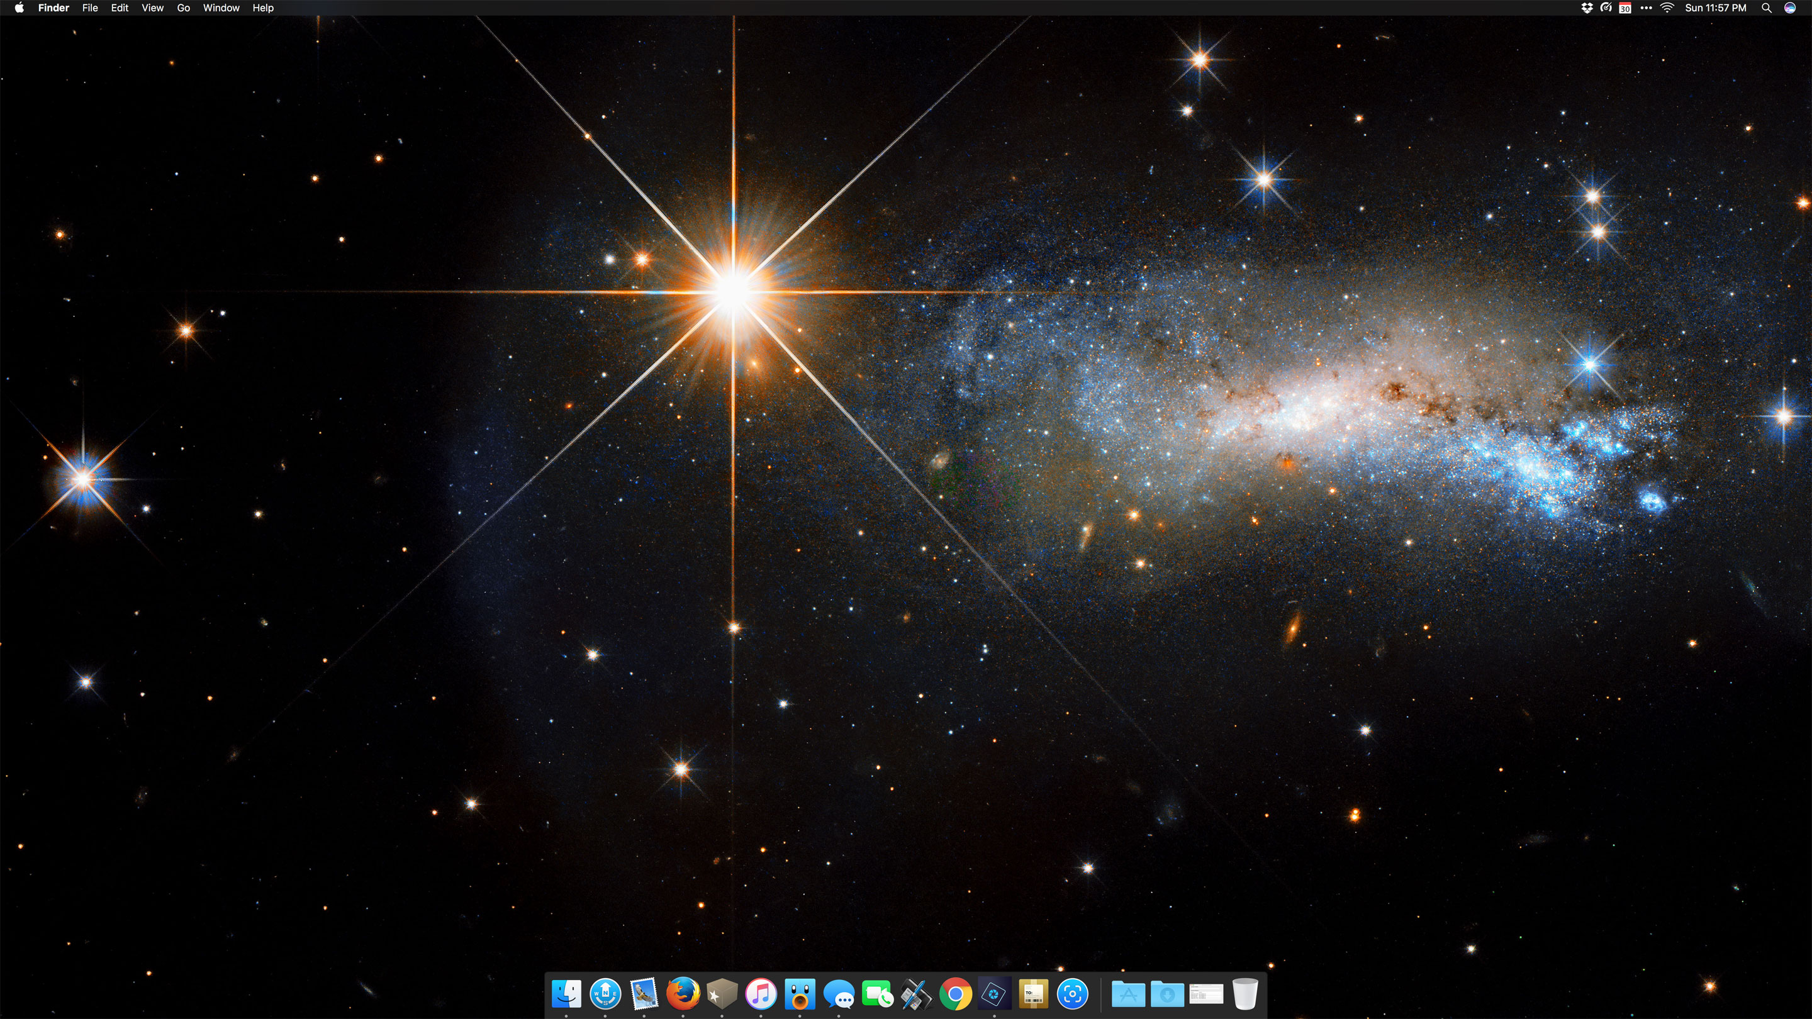The image size is (1812, 1019).
Task: Open the Dropbox menu bar icon
Action: 1587,8
